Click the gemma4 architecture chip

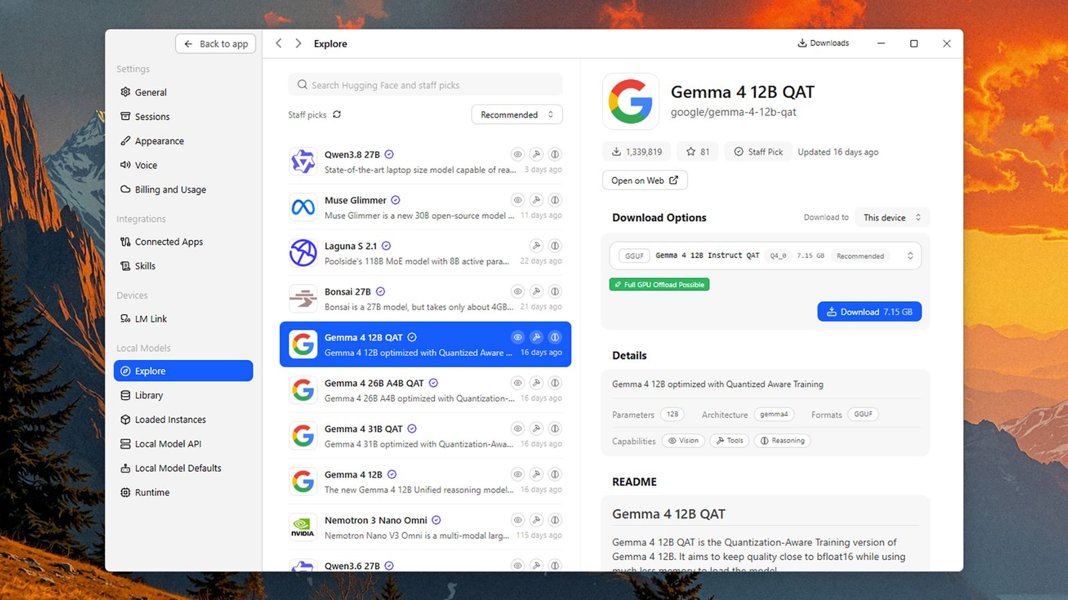774,415
